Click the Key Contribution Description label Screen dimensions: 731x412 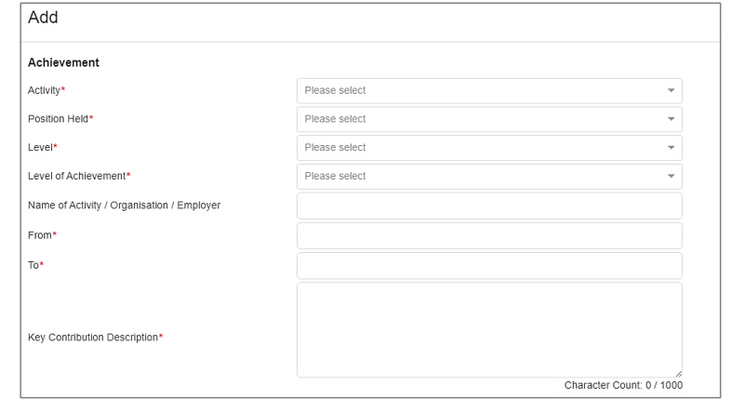point(95,337)
